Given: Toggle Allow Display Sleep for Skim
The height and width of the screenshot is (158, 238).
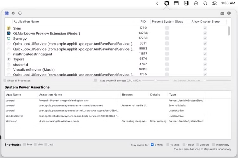Looking at the screenshot, I should [x=205, y=28].
